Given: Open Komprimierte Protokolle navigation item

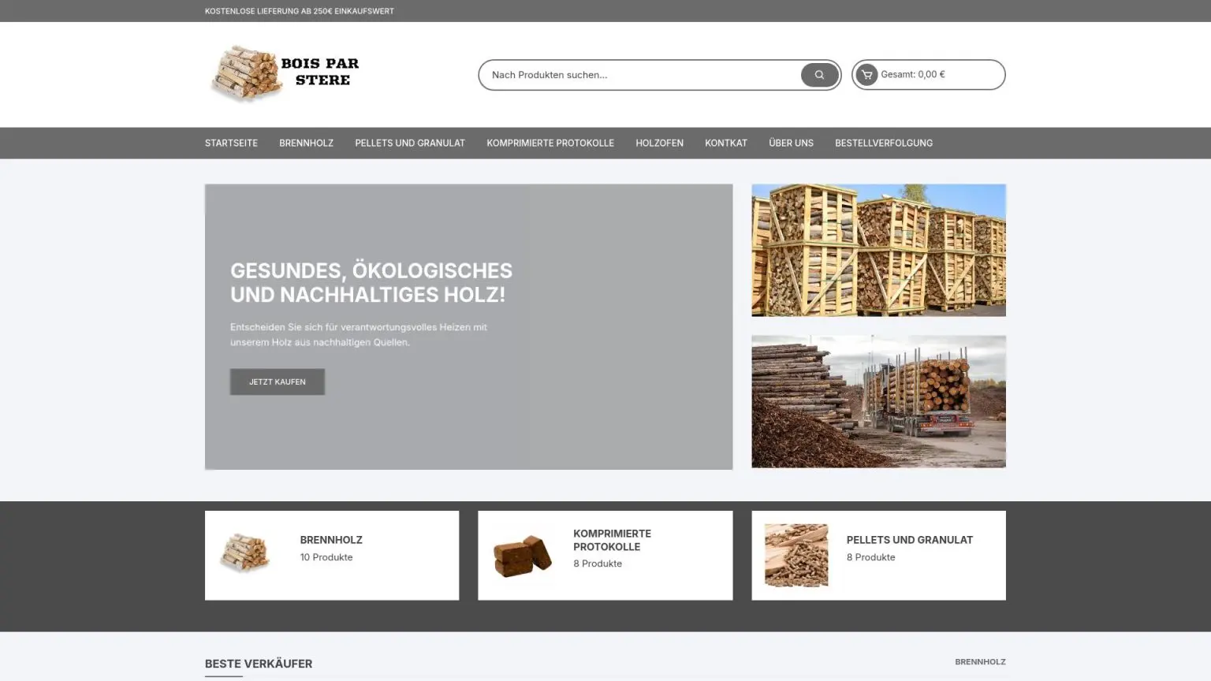Looking at the screenshot, I should coord(550,143).
